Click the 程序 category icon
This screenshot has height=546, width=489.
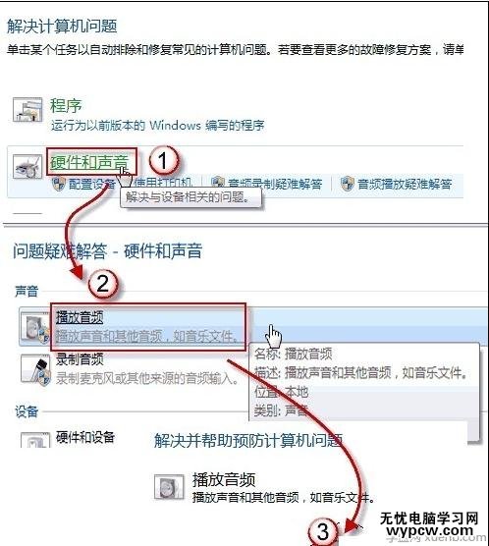[x=27, y=110]
